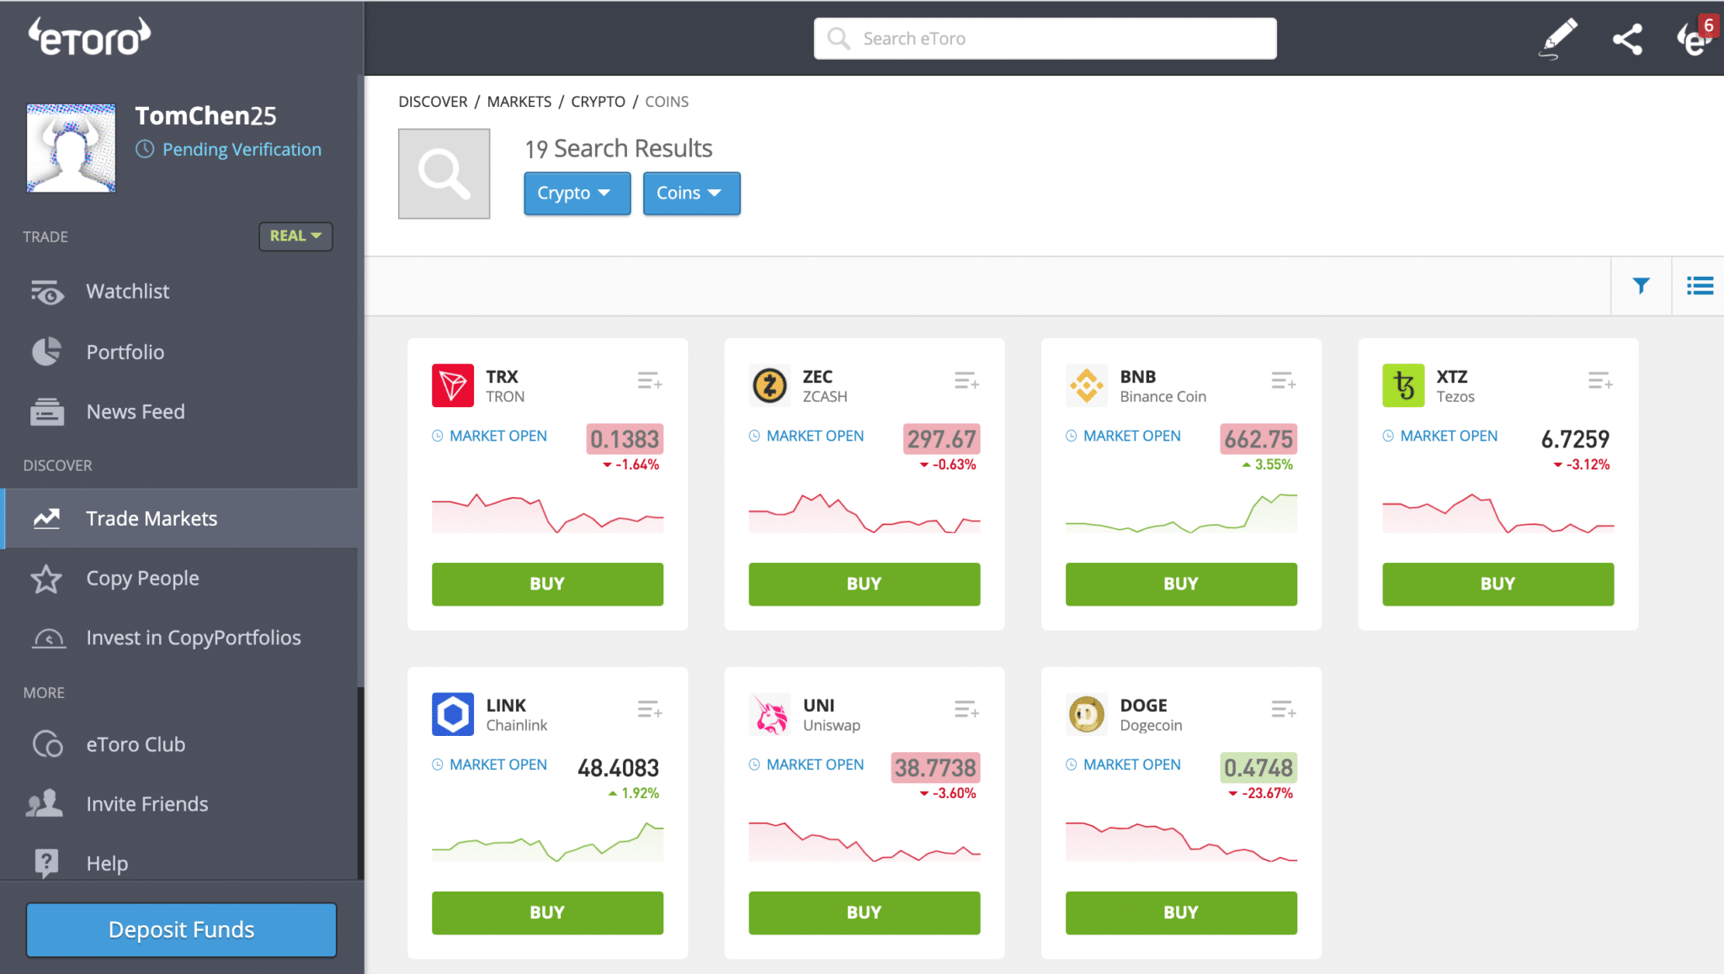Click CRYPTO breadcrumb link
Screen dimensions: 1724x974
pos(598,102)
